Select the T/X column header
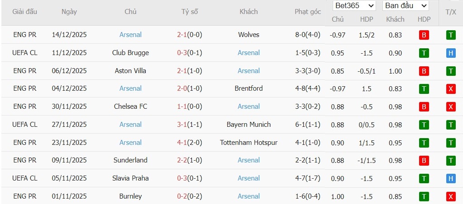The width and height of the screenshot is (463, 204). coord(451,12)
